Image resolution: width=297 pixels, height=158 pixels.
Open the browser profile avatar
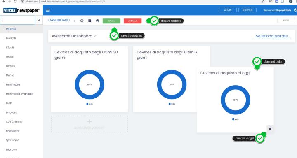point(290,1)
